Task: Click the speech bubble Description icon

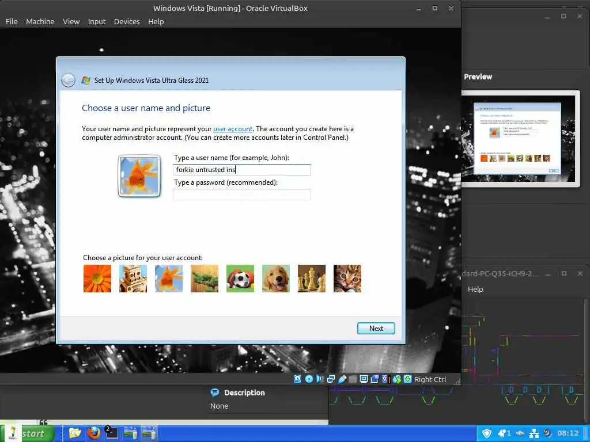Action: (215, 393)
